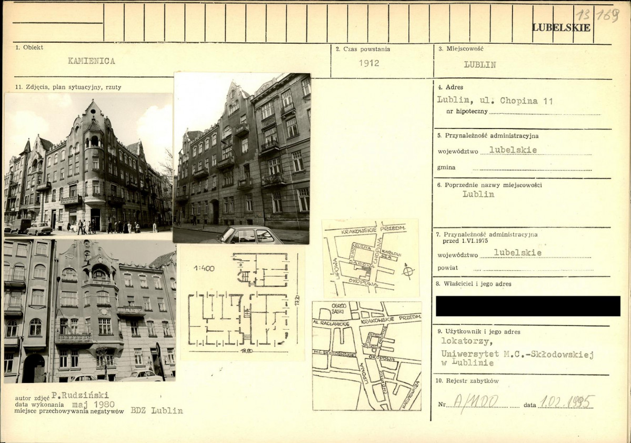Click the handwritten registry date 1.02.1995
Viewport: 631px width, 443px height.
click(566, 402)
